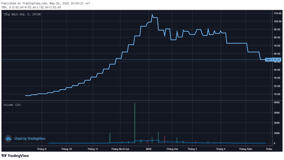284x160 pixels.
Task: Click the 'Tháng 10' time axis label
Action: [67, 149]
